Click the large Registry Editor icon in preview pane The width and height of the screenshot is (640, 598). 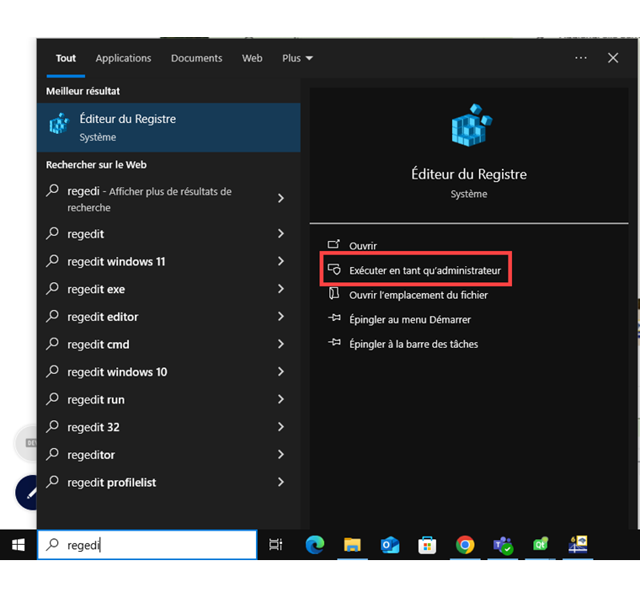[472, 125]
